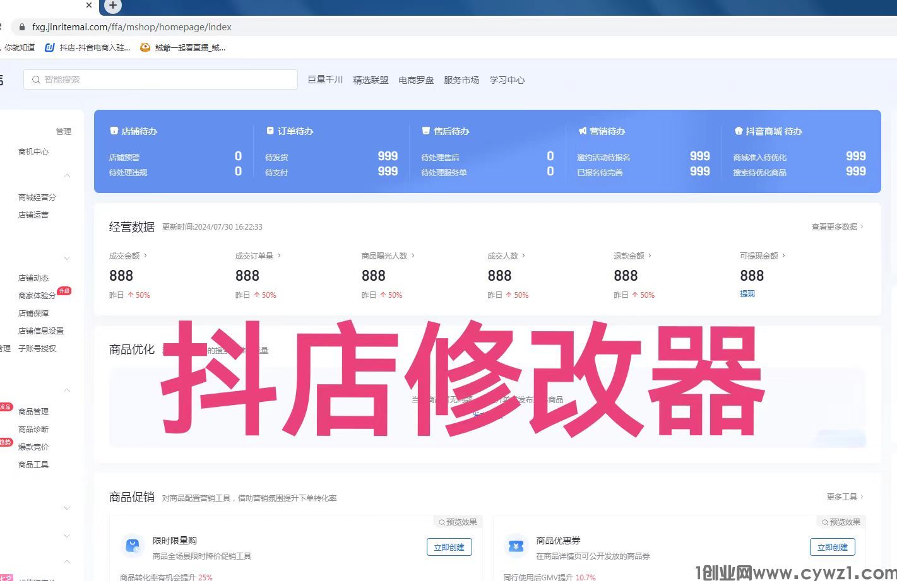Expand 成交金额 details via its arrow

(x=145, y=255)
